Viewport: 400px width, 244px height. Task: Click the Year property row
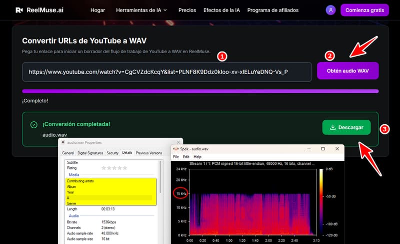[110, 192]
